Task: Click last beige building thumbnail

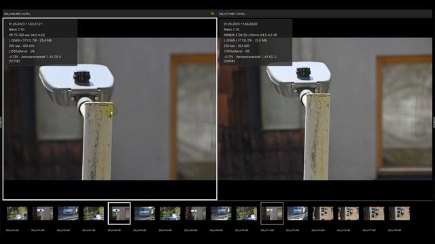Action: point(400,213)
